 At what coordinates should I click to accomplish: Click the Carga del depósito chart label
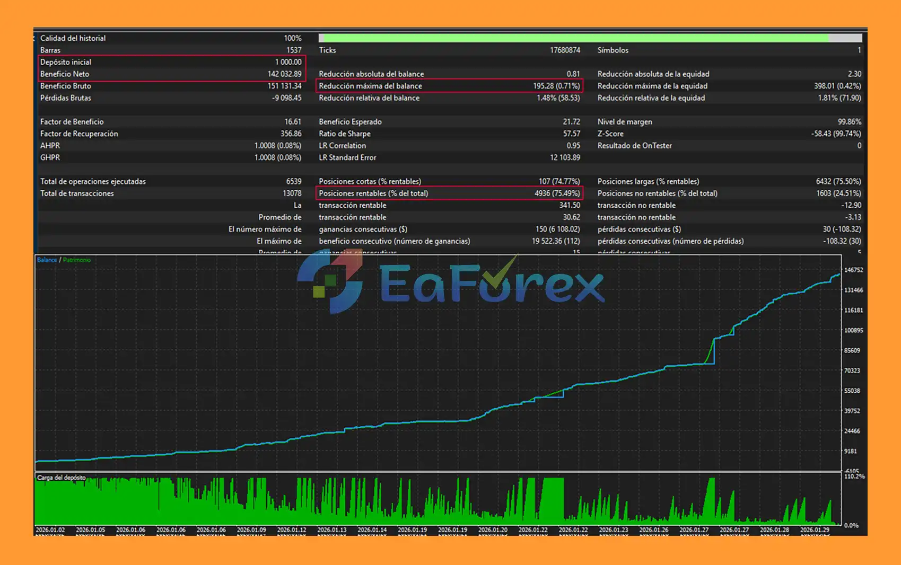pyautogui.click(x=61, y=478)
